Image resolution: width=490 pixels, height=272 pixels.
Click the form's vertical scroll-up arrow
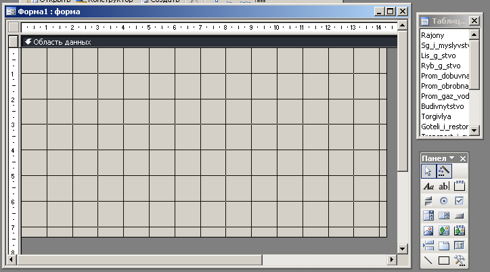click(x=403, y=25)
